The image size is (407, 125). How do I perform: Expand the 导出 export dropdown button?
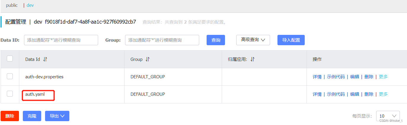pos(57,116)
